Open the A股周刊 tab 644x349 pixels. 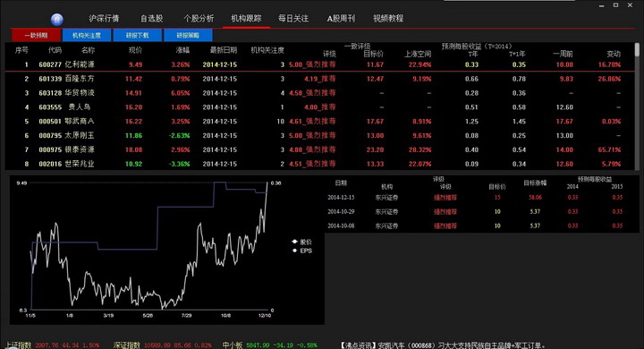pos(341,19)
